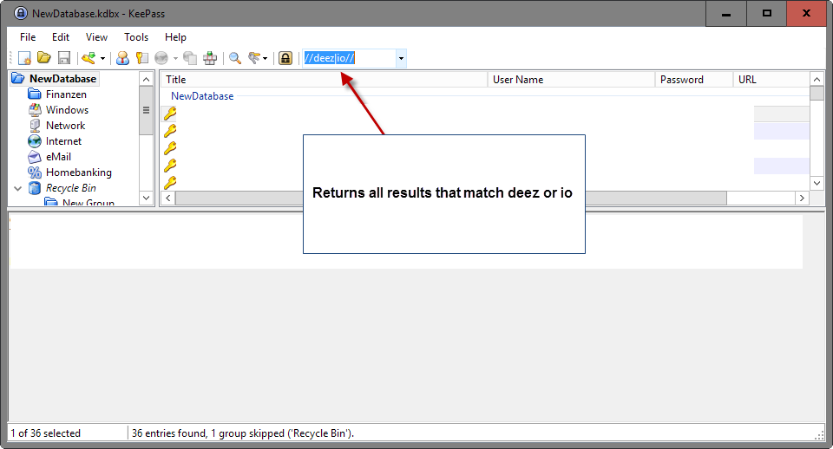This screenshot has height=449, width=833.
Task: Expand the quick search box dropdown
Action: (401, 59)
